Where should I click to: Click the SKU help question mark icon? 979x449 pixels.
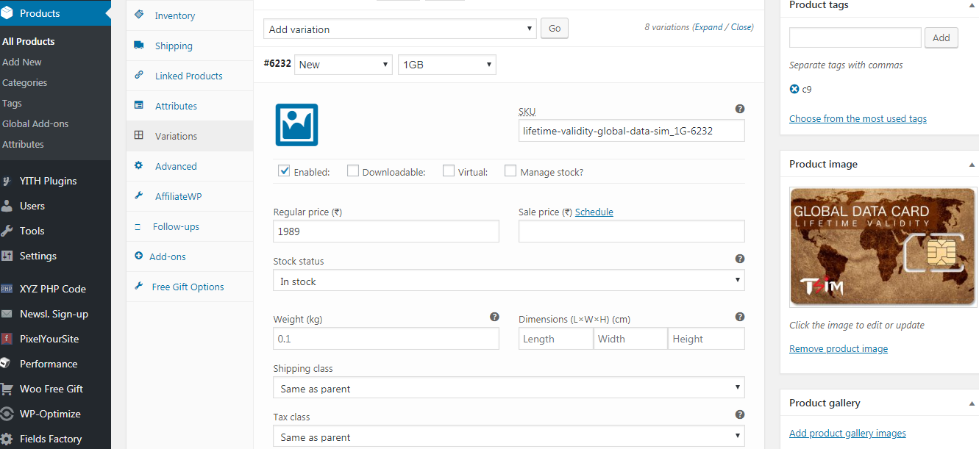point(740,109)
